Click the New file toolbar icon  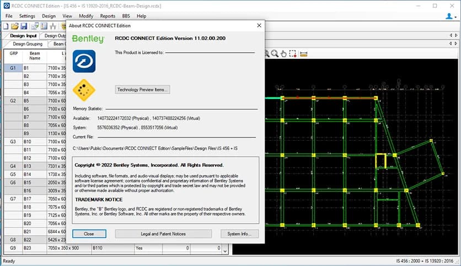pos(6,26)
